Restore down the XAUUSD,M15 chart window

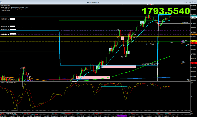click(x=190, y=2)
